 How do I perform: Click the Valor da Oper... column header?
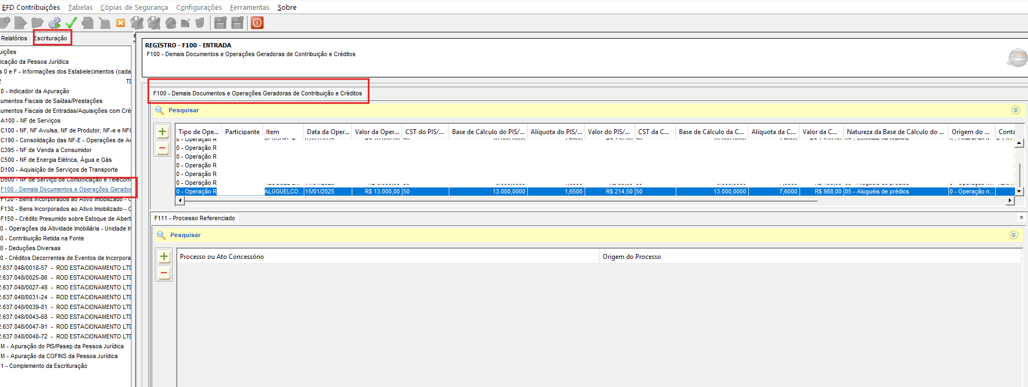click(377, 132)
